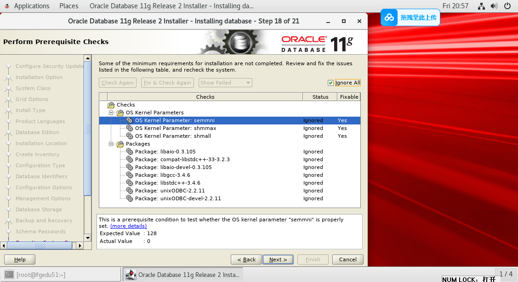
Task: Click the disabled Finish button
Action: (x=313, y=259)
